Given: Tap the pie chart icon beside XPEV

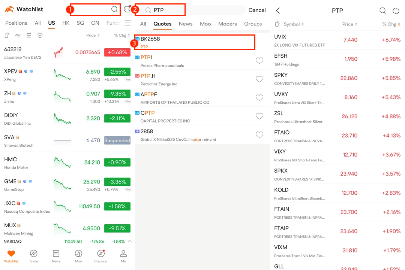Looking at the screenshot, I should [26, 71].
